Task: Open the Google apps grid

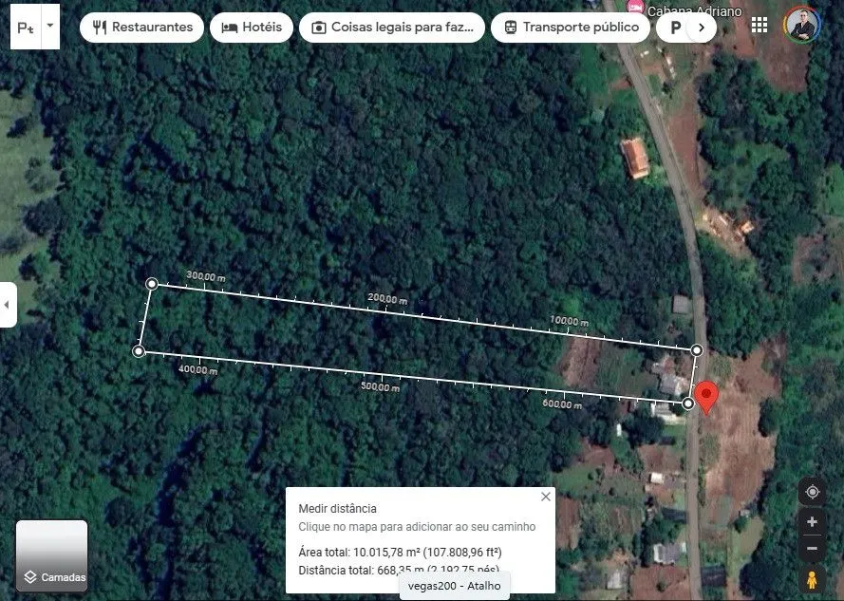Action: [x=759, y=25]
